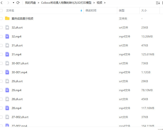Screen dimensions: 163x130
Task: Click the 31.zh.srt file icon
Action: pos(7,45)
